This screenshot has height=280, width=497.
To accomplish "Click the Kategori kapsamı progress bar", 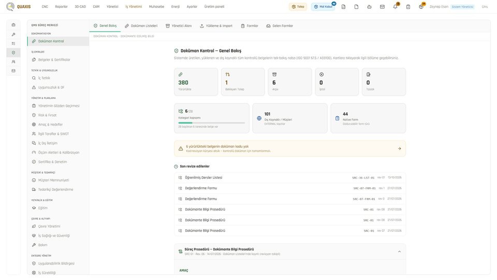I will pyautogui.click(x=211, y=123).
